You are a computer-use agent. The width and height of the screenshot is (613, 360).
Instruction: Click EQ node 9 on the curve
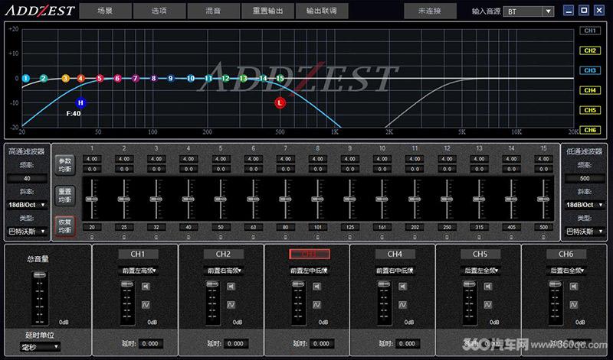tap(170, 79)
